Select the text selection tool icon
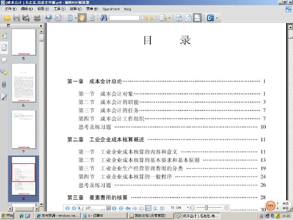The width and height of the screenshot is (293, 220). [91, 18]
